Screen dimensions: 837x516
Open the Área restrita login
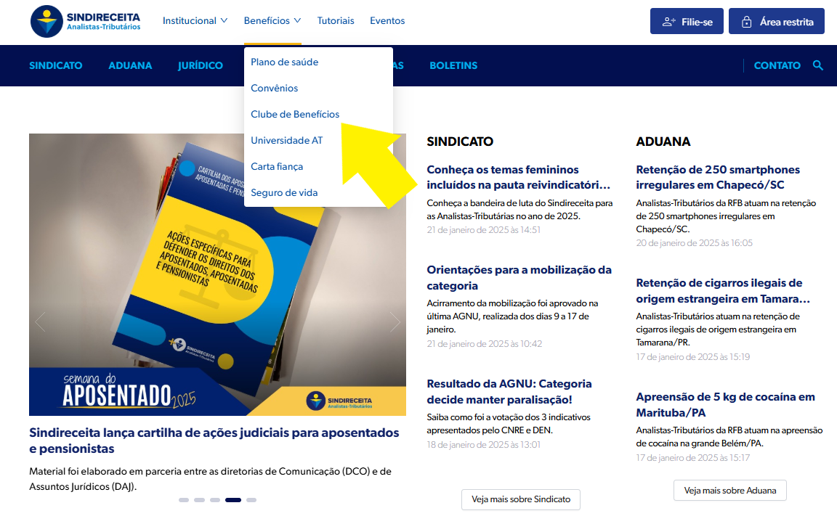click(777, 22)
